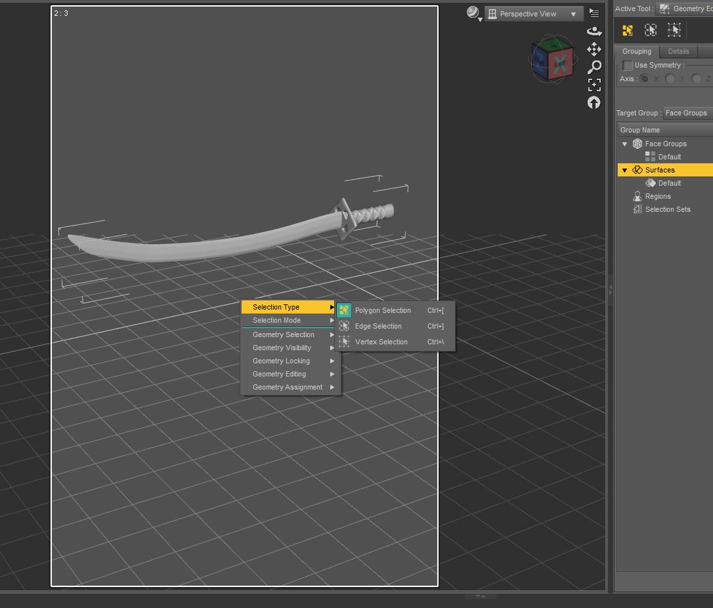713x608 pixels.
Task: Open Geometry Assignment submenu
Action: pyautogui.click(x=290, y=388)
